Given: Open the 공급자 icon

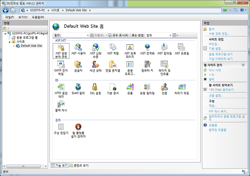Looking at the screenshot, I should [x=78, y=67].
